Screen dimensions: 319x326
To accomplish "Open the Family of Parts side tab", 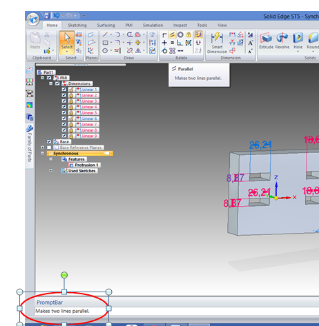I will pyautogui.click(x=30, y=145).
